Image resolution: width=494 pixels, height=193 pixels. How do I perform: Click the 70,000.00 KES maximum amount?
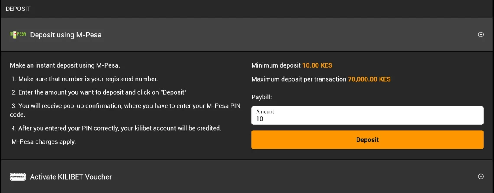click(369, 79)
